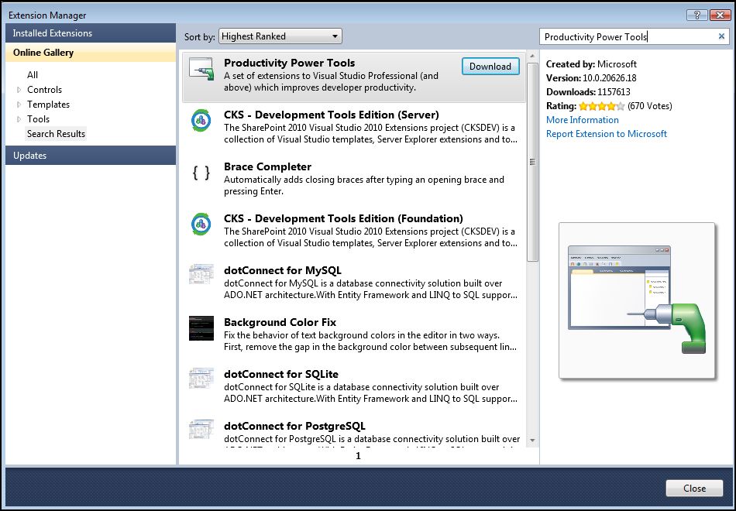
Task: Select the Controls category
Action: 45,90
